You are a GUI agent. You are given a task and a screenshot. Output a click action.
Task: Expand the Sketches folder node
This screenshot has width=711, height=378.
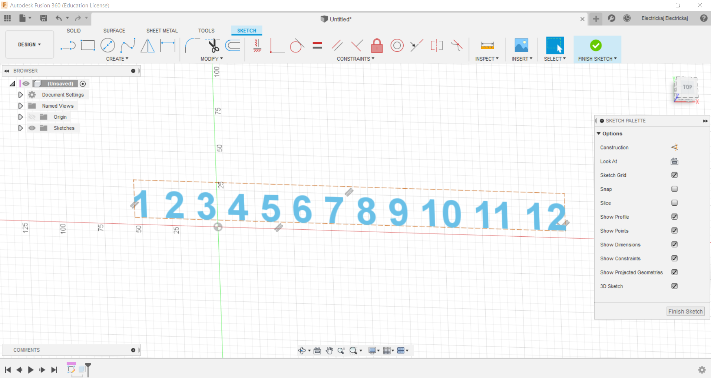click(20, 128)
